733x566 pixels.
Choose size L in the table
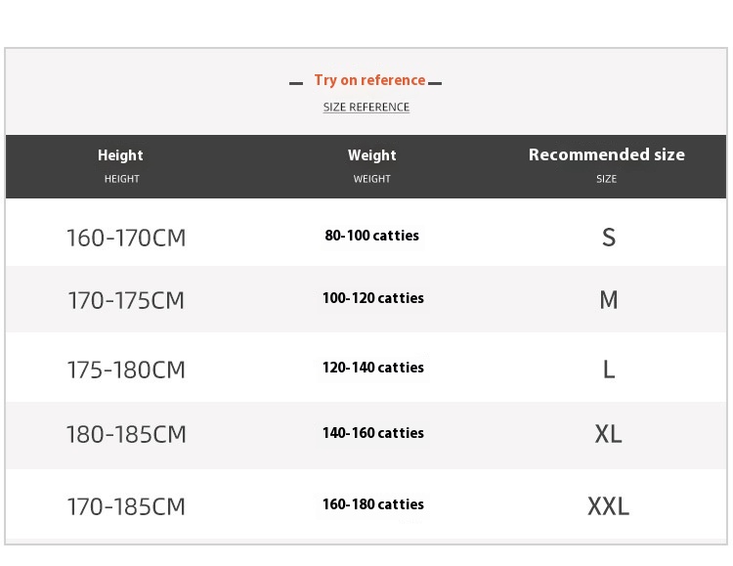point(609,370)
